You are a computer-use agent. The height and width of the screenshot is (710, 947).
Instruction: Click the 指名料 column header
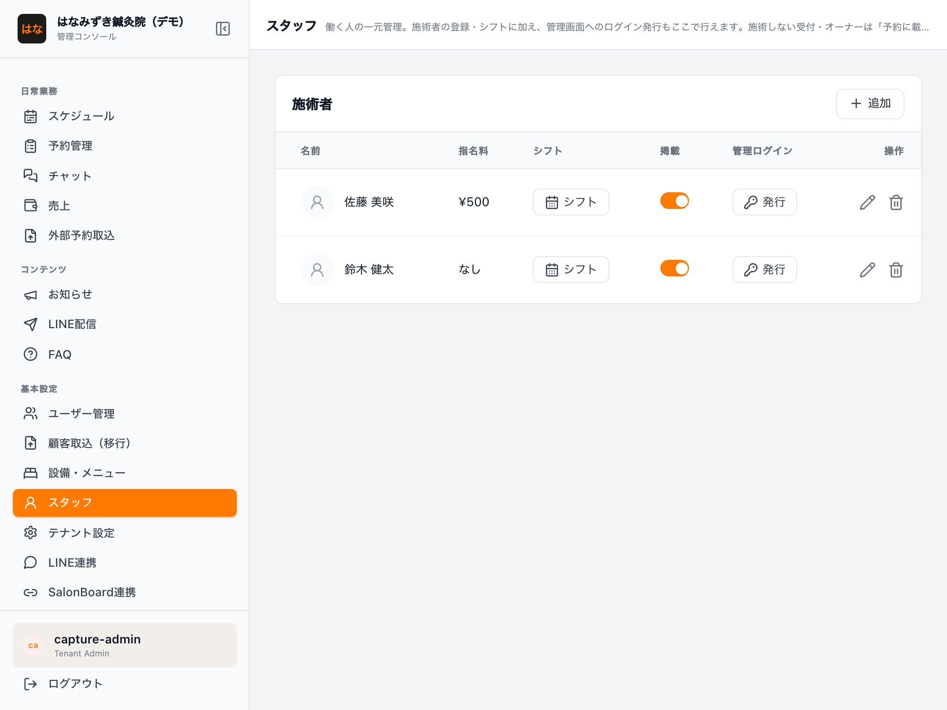point(473,151)
